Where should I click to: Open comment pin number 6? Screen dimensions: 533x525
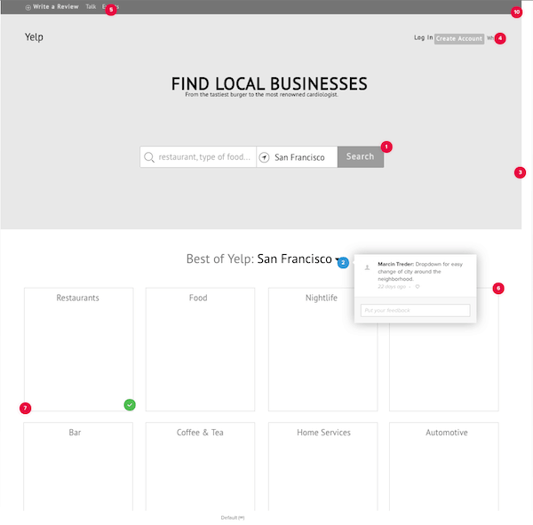pos(498,289)
